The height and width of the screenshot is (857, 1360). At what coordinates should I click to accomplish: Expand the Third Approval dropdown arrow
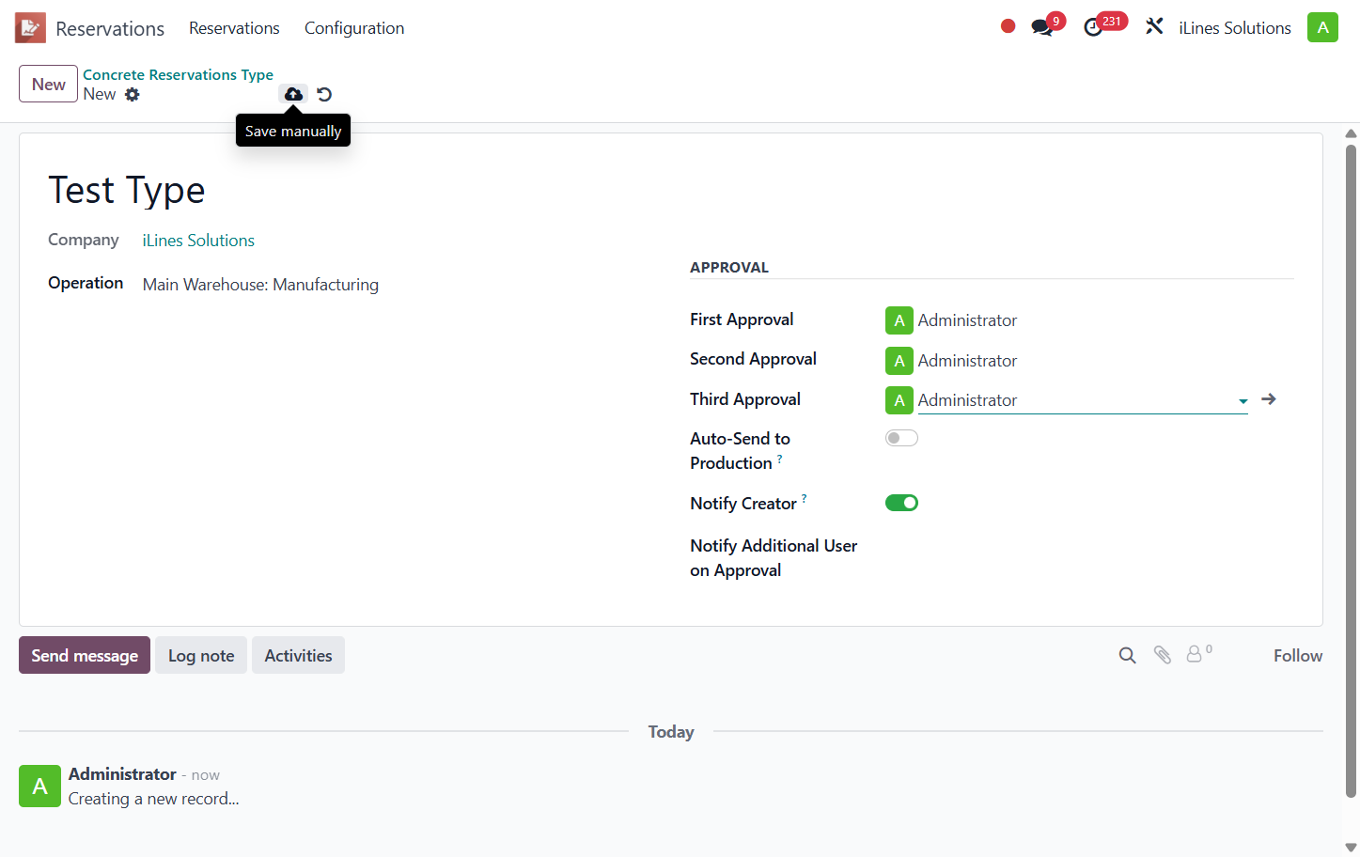[1243, 401]
